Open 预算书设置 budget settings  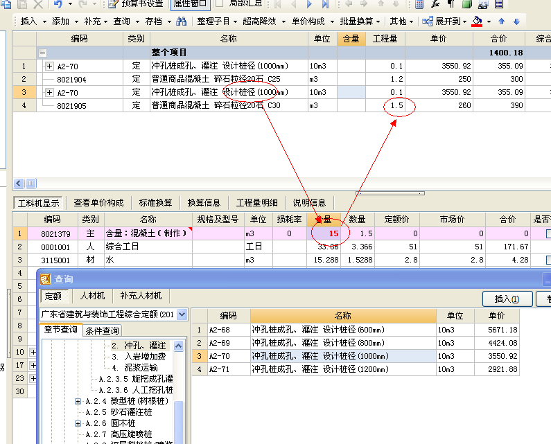[136, 3]
